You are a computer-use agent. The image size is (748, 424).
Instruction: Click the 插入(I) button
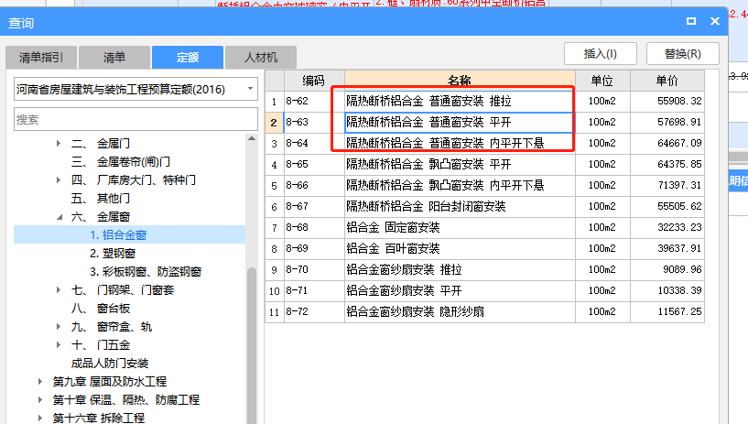(x=601, y=54)
